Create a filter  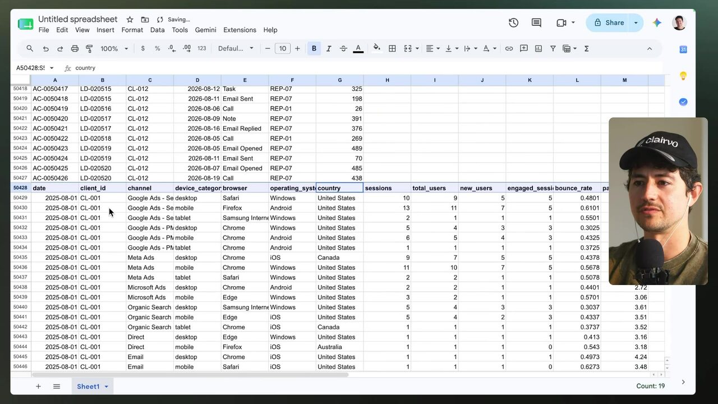[553, 49]
